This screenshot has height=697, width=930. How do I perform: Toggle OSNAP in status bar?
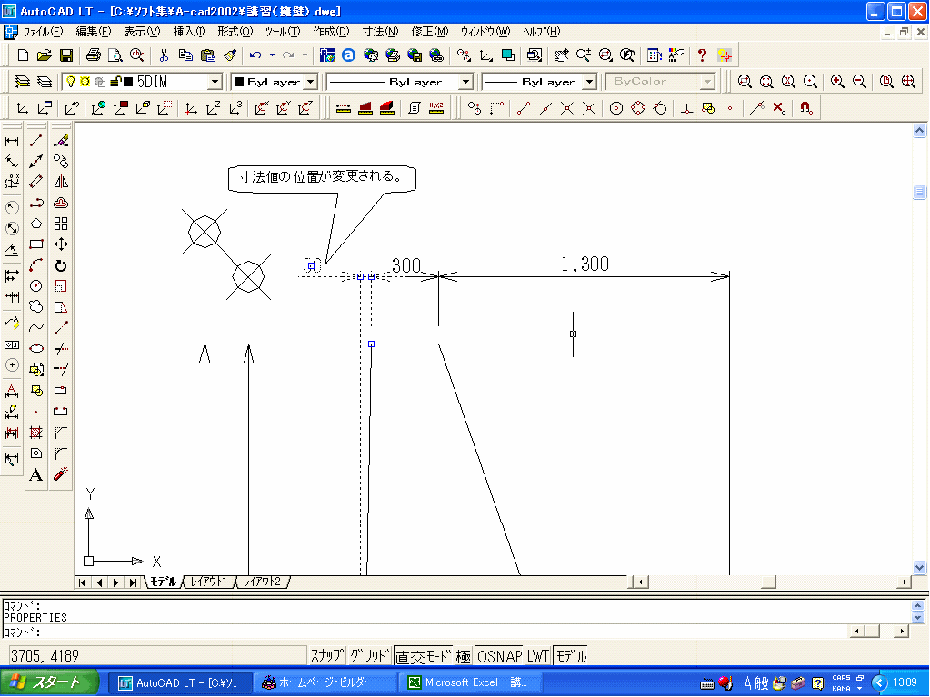(499, 655)
